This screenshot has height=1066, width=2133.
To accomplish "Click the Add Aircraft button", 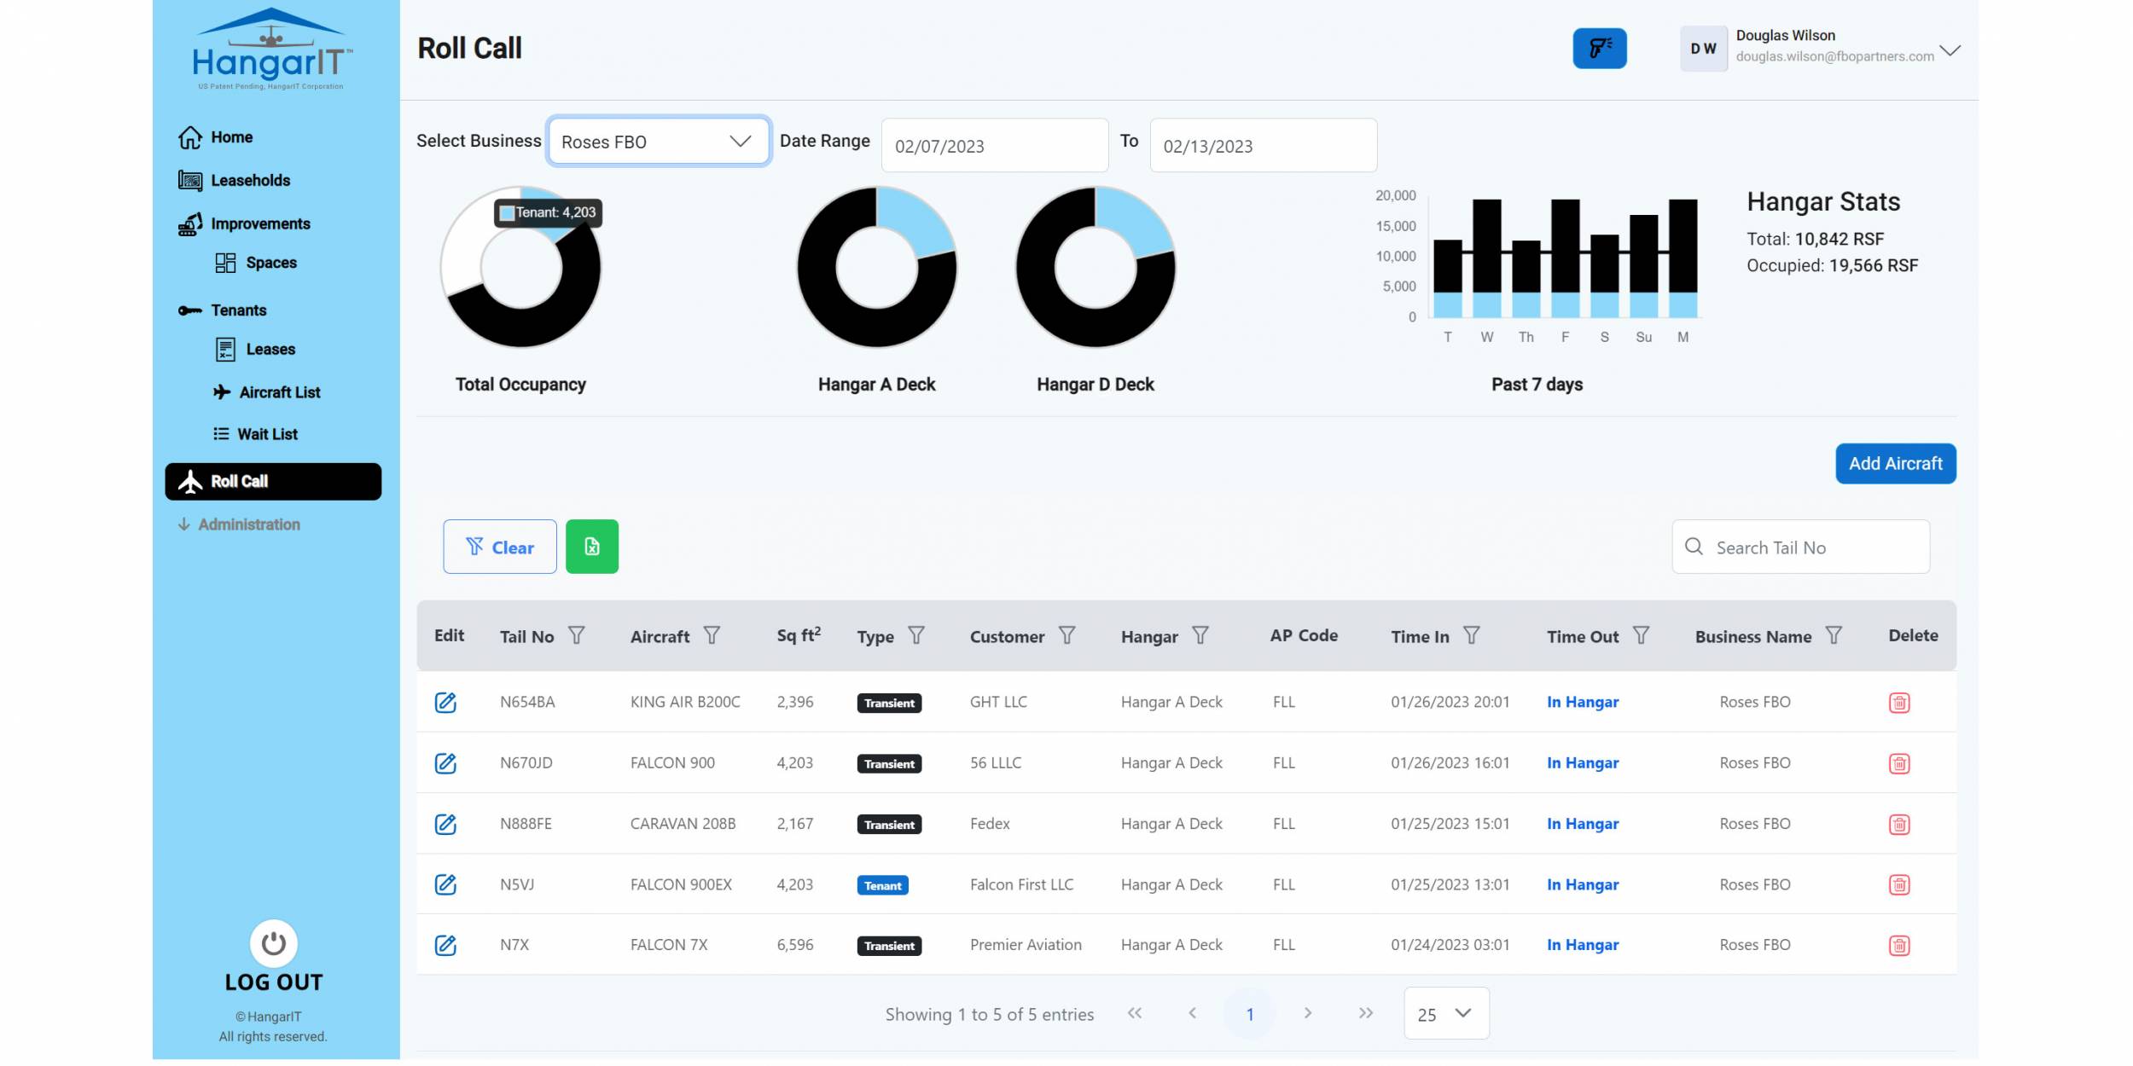I will point(1896,464).
